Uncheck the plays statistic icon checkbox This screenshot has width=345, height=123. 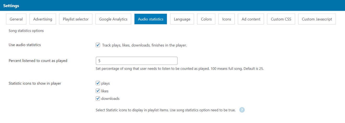point(98,83)
